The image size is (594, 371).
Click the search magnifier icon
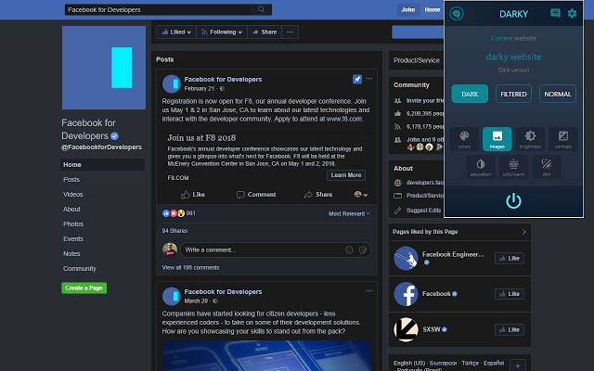tap(261, 9)
